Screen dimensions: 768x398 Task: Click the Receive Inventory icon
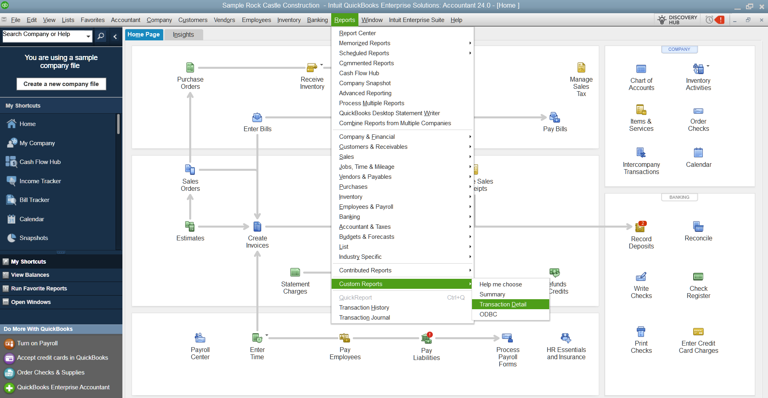(312, 67)
